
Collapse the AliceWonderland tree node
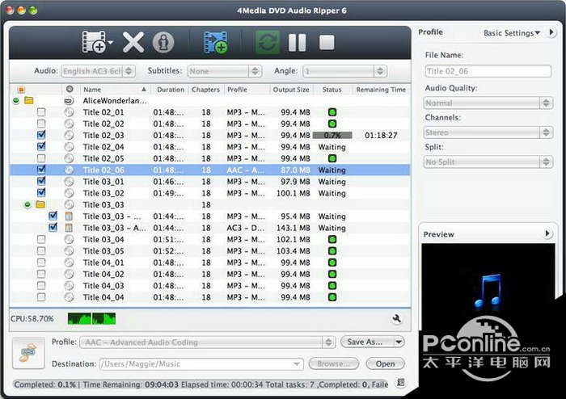(15, 101)
